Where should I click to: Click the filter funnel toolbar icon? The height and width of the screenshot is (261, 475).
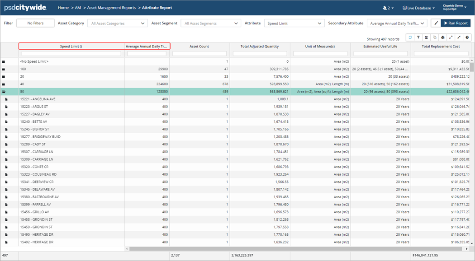pos(418,38)
